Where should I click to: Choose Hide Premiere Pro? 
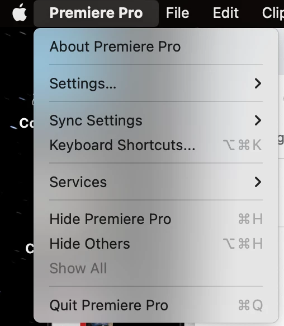click(156, 219)
